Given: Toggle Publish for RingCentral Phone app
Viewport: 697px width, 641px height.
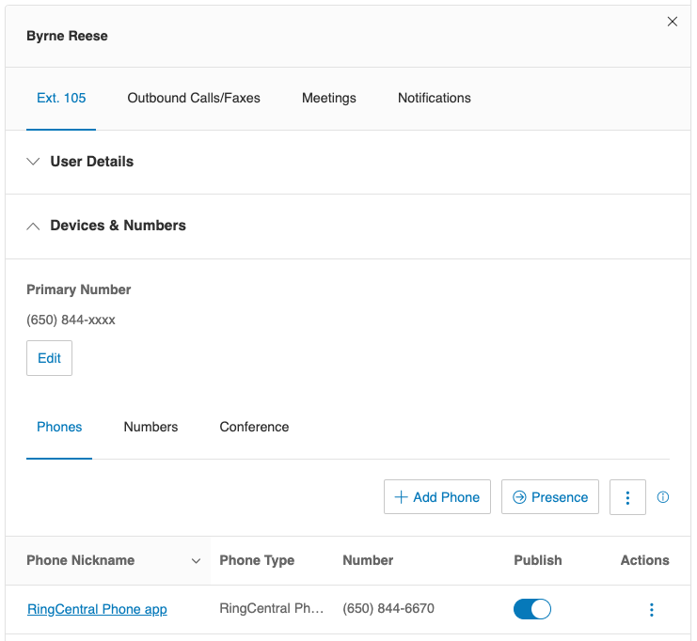Looking at the screenshot, I should pyautogui.click(x=532, y=609).
